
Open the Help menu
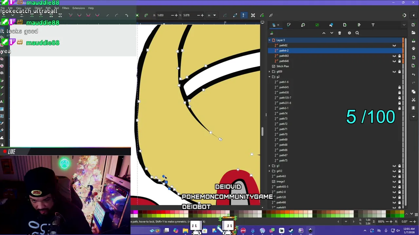tap(91, 8)
